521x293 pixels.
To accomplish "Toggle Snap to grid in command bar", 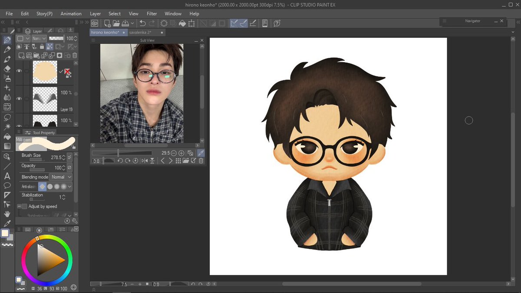I will click(254, 23).
